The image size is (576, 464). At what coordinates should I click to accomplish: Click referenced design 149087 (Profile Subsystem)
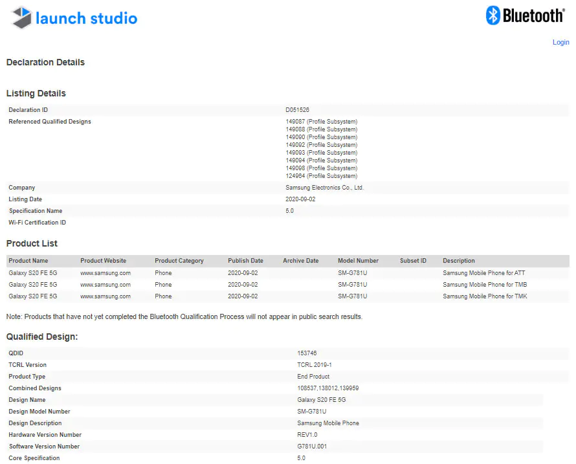[x=322, y=122]
